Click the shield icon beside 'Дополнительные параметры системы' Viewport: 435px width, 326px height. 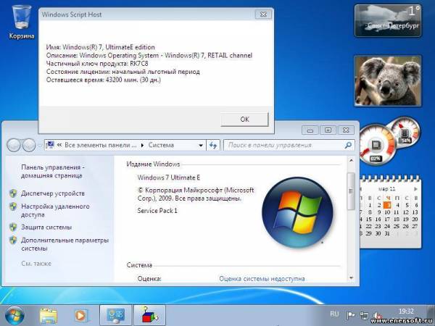pyautogui.click(x=13, y=240)
